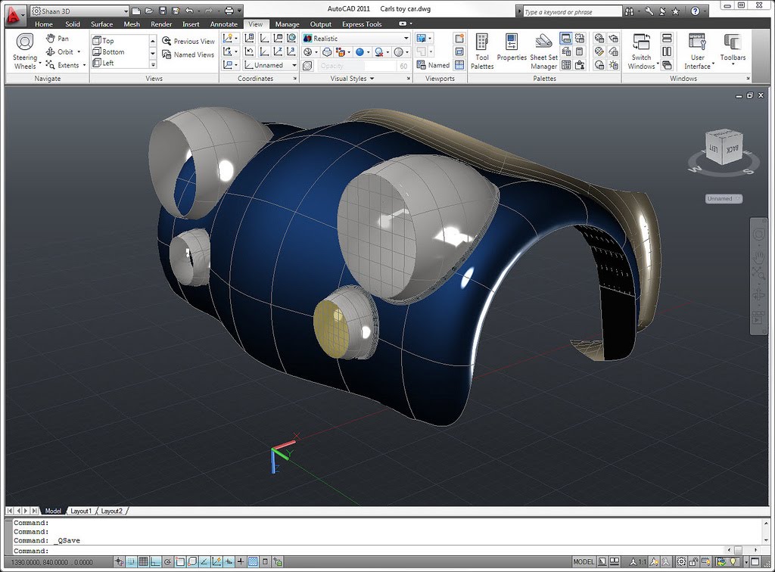Click the Previous View icon
The height and width of the screenshot is (572, 775).
188,41
